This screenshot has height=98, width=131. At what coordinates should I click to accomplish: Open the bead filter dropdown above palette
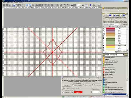[x=120, y=24]
